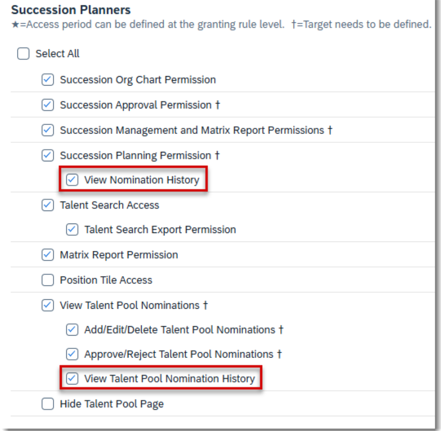Click the Select All label text
Screen dimensions: 441x431
[x=57, y=53]
